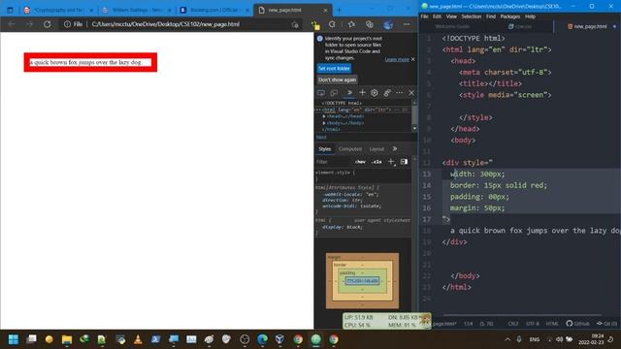Open the Learn more link
This screenshot has height=349, width=621.
click(x=397, y=59)
